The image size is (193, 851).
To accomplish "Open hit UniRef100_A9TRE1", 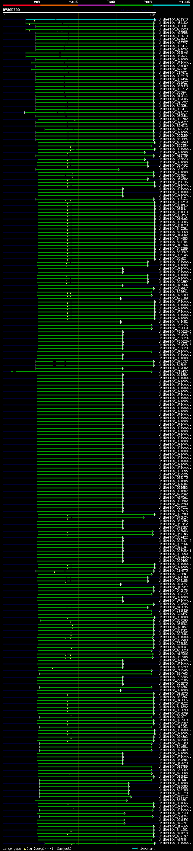I will pos(173,39).
